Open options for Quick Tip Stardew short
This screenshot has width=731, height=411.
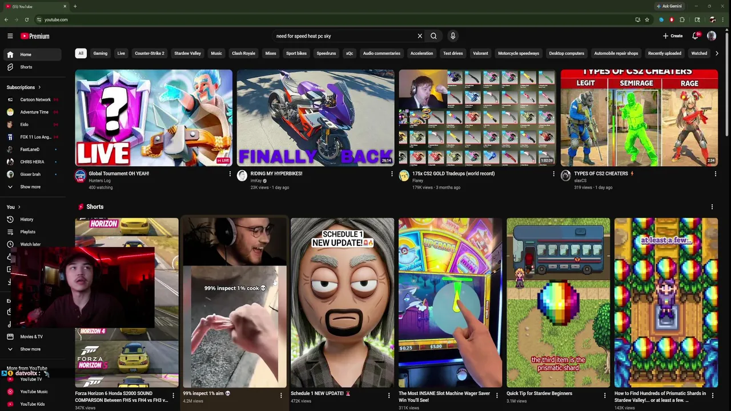pyautogui.click(x=605, y=395)
